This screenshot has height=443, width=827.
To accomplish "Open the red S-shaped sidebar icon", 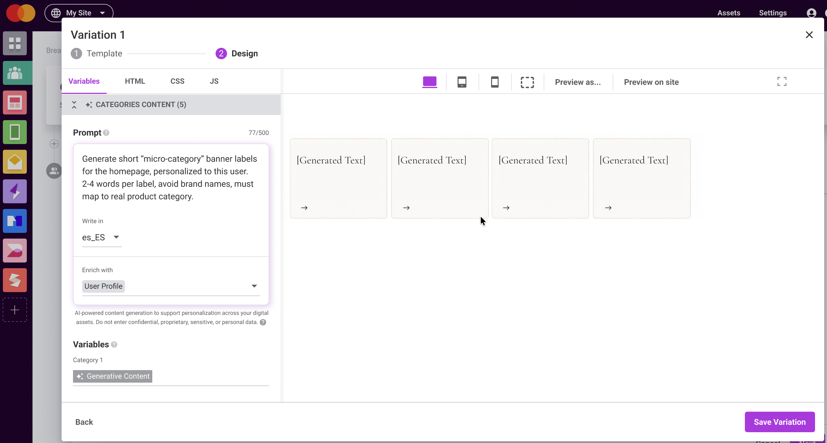I will [x=15, y=280].
